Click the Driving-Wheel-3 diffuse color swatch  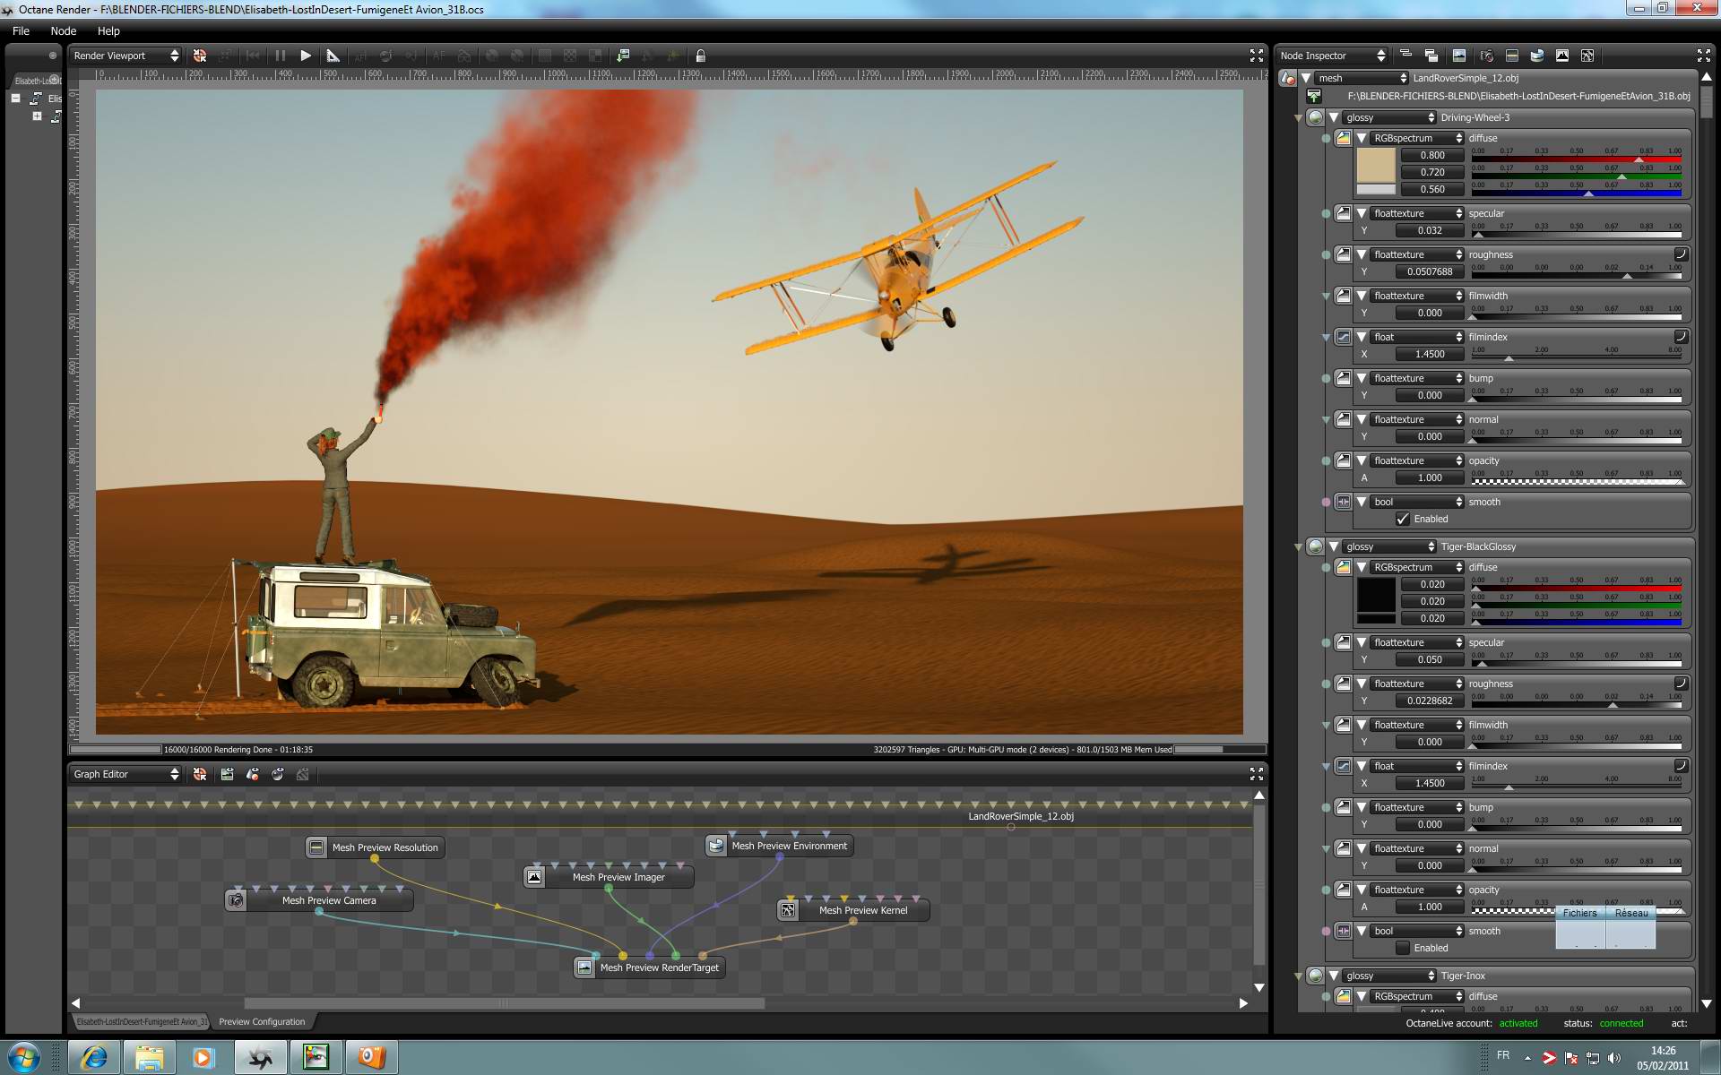[x=1375, y=165]
